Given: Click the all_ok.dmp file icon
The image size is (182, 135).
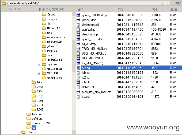Looking at the screenshot, I should 78,44.
